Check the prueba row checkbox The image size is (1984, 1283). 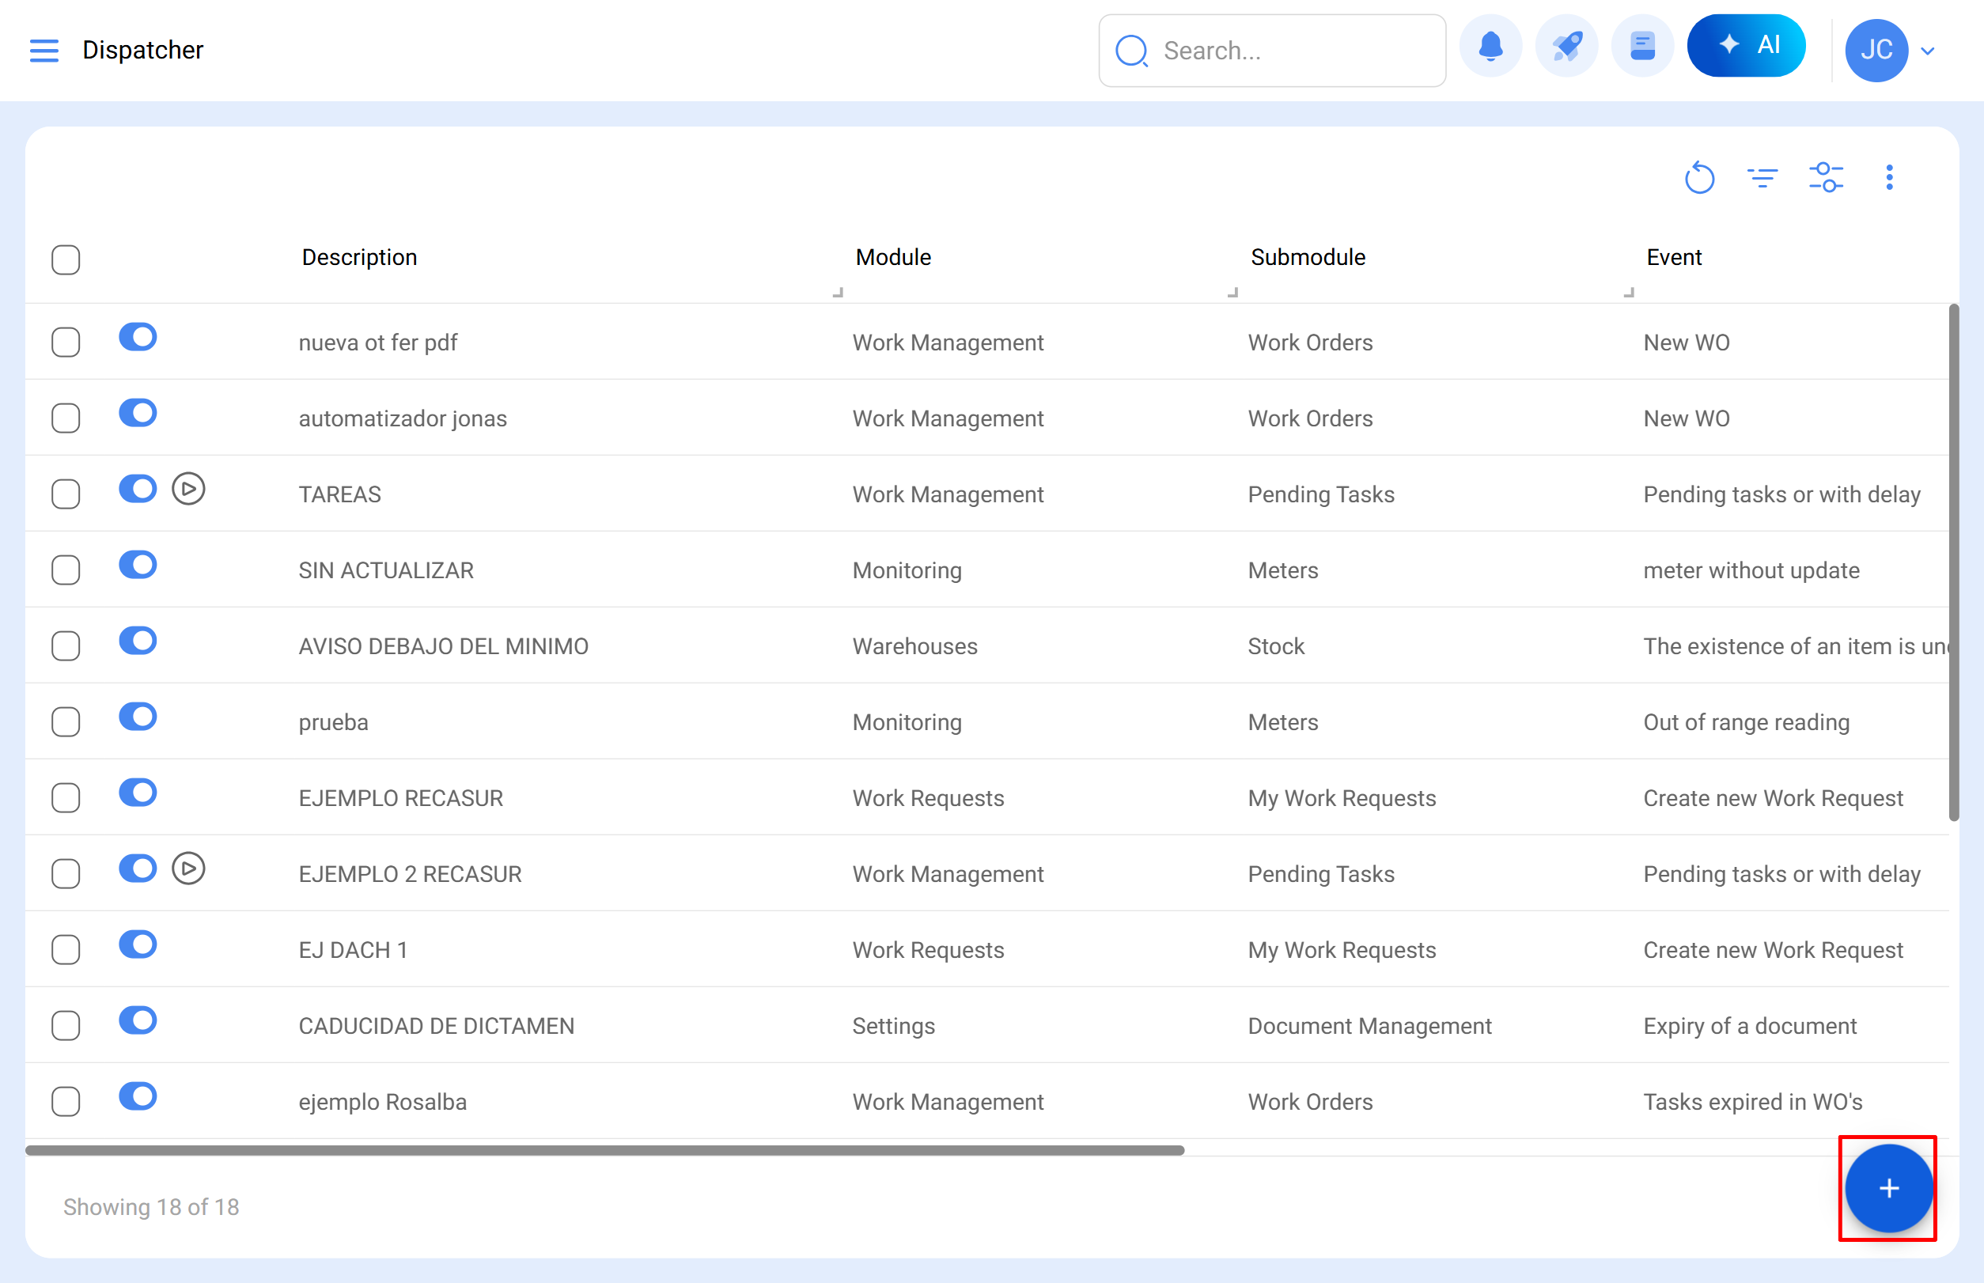(66, 722)
